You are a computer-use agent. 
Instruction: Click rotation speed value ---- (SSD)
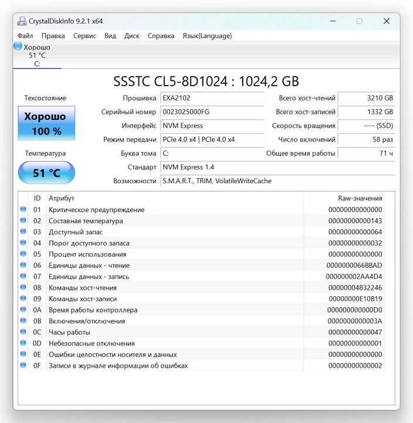367,126
